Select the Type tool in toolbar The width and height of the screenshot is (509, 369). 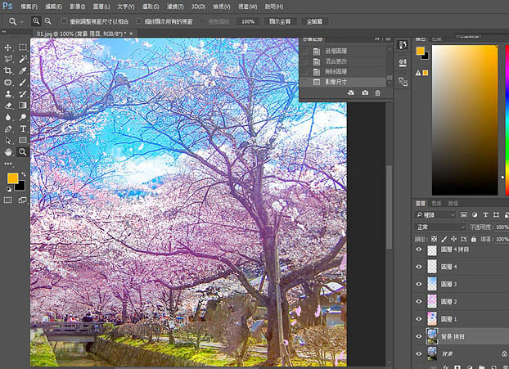[22, 128]
